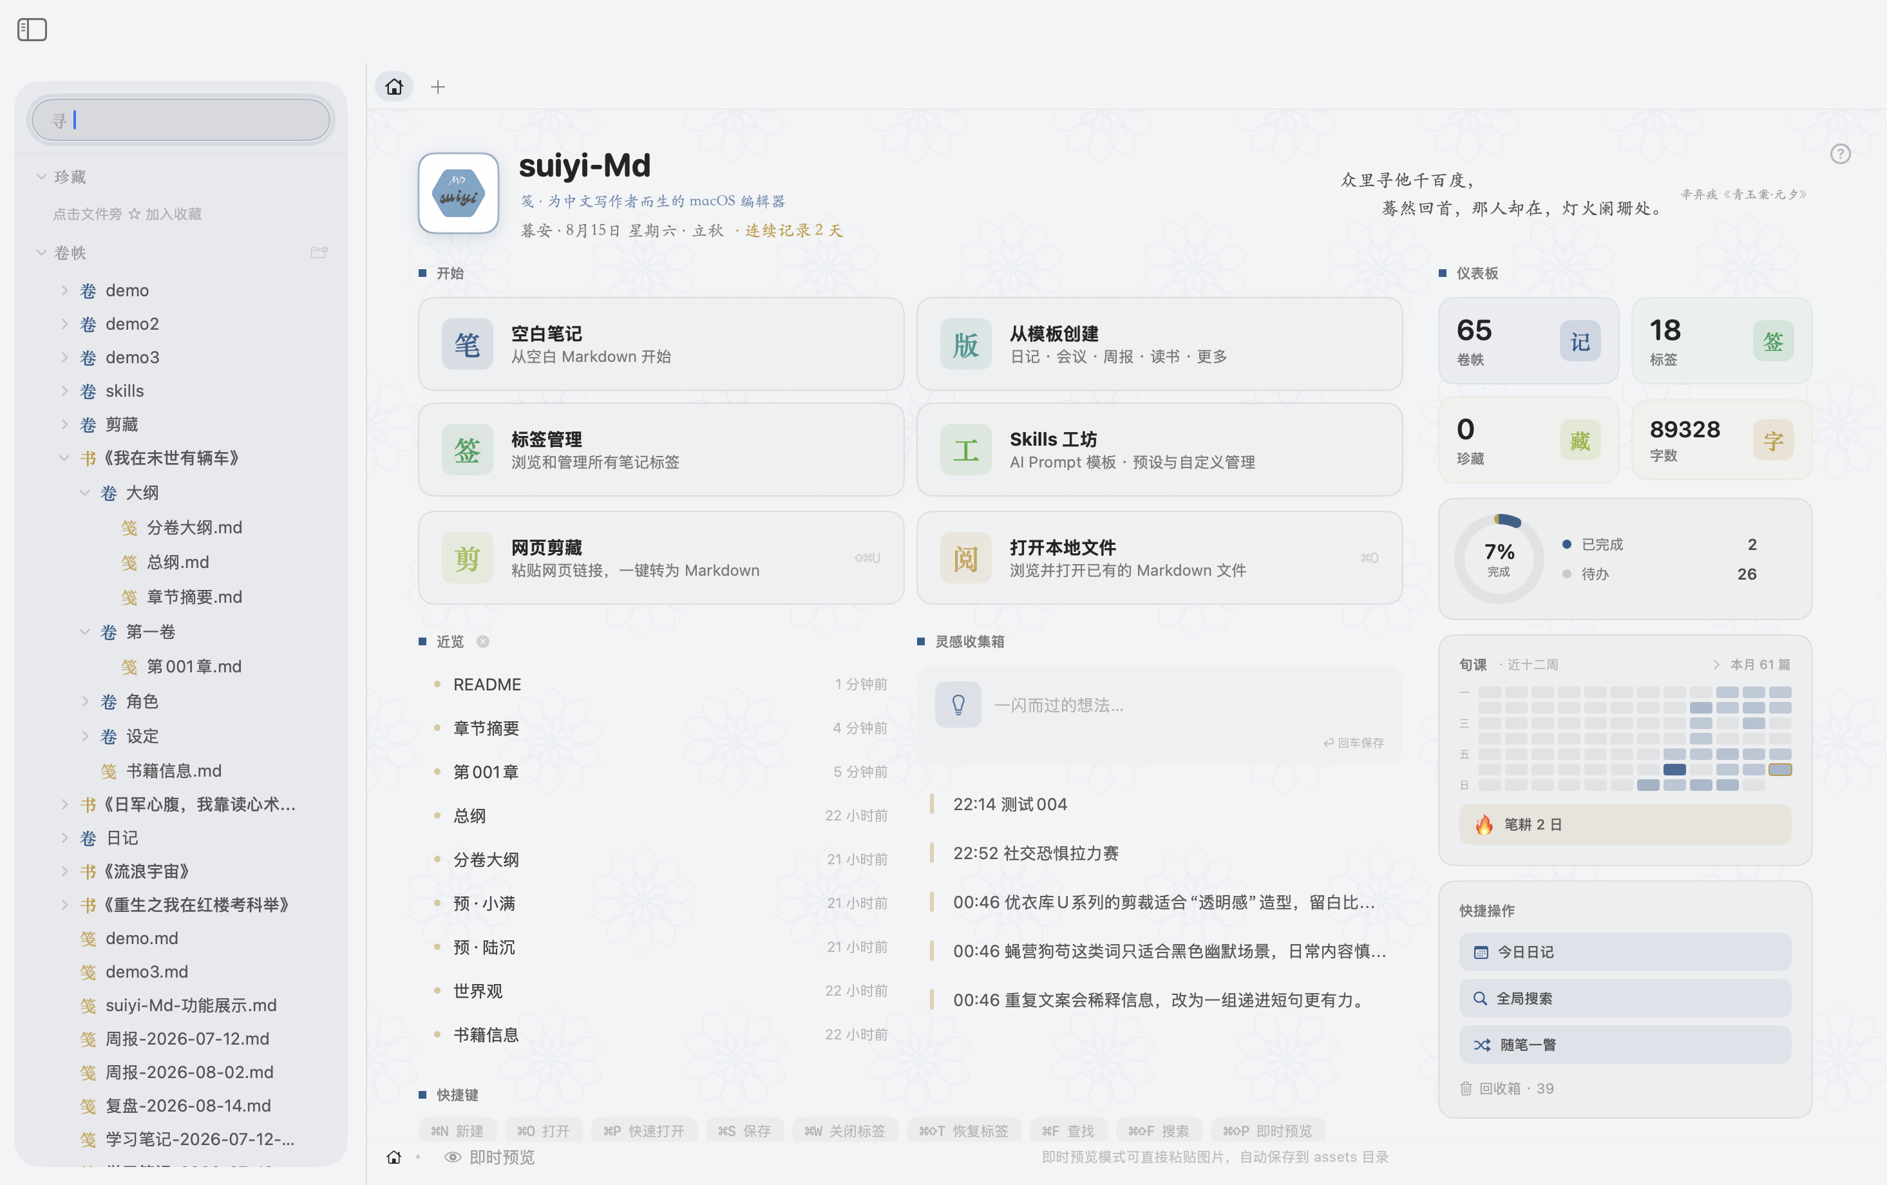Image resolution: width=1887 pixels, height=1185 pixels.
Task: Select today's highlighted heatmap cell
Action: [1779, 769]
